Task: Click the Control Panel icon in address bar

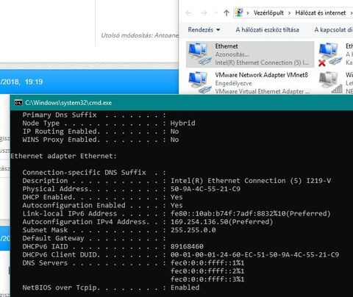Action: click(x=239, y=12)
